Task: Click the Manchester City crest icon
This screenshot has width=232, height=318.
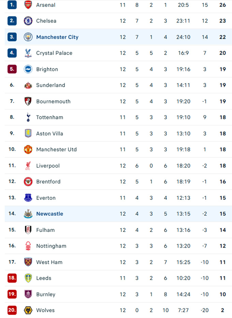Action: [x=28, y=37]
